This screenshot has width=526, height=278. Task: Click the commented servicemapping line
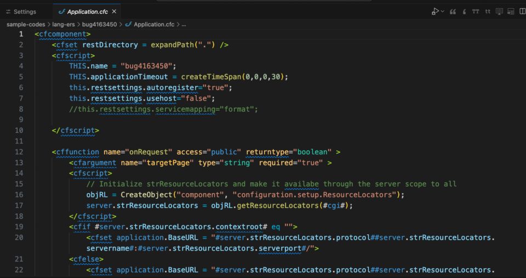click(164, 109)
